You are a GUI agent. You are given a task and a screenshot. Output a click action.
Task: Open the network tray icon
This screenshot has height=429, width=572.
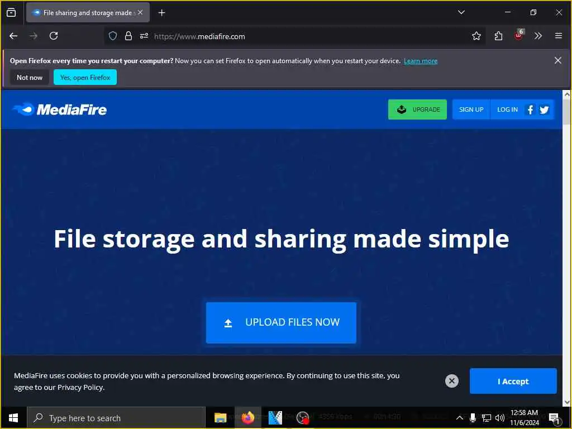(487, 418)
